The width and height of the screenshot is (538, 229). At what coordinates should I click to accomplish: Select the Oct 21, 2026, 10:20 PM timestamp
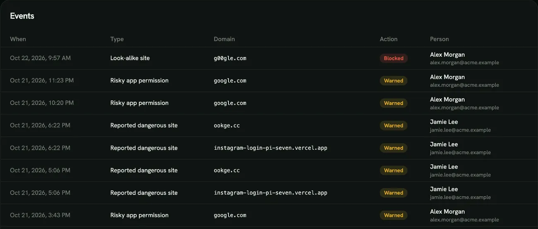click(42, 103)
